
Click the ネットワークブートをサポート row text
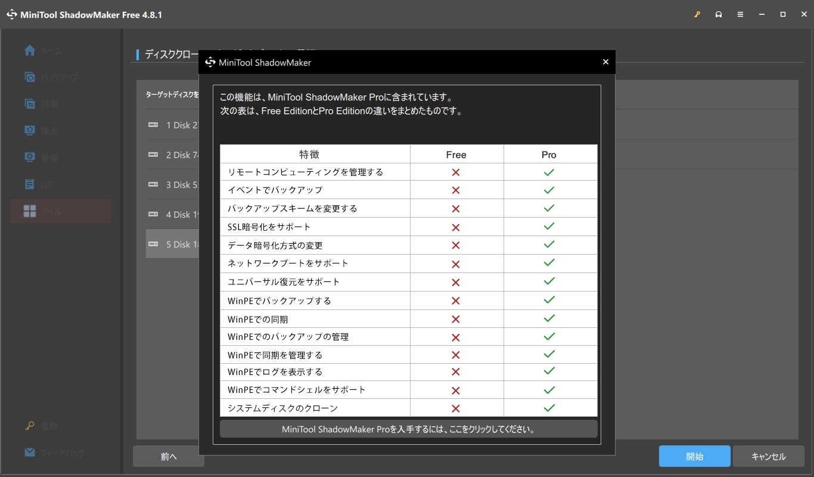(288, 264)
